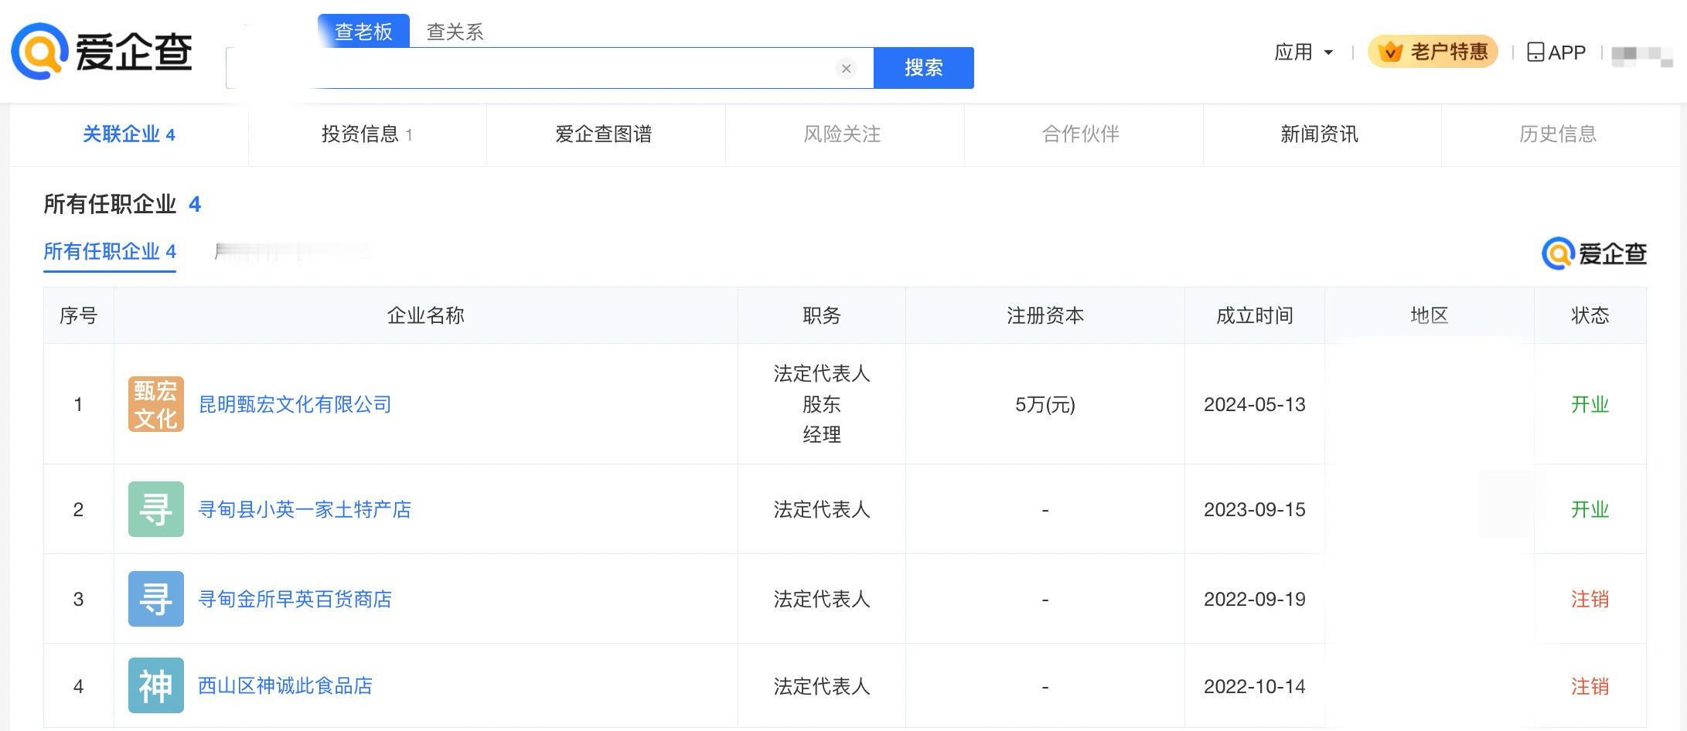This screenshot has height=731, width=1687.
Task: Click the 经理 role in row 1
Action: [x=822, y=434]
